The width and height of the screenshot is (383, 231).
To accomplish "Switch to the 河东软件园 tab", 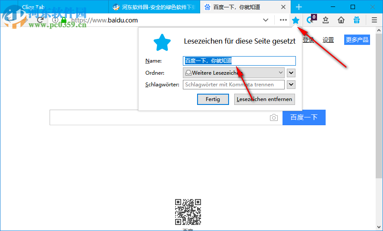I will click(x=154, y=7).
